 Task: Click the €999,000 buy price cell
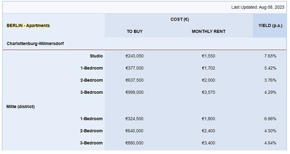pyautogui.click(x=134, y=92)
